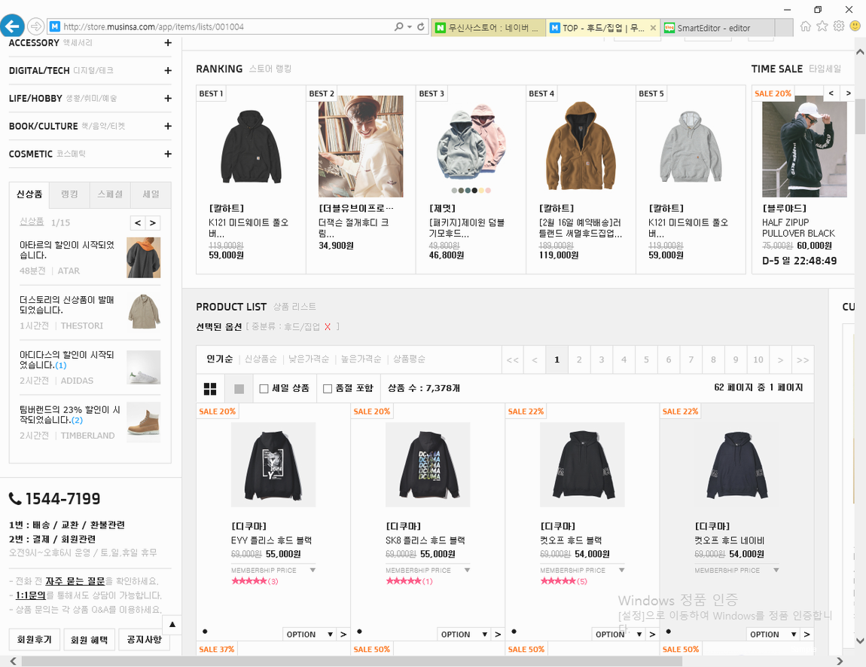Click previous arrow in Time Sale panel
The height and width of the screenshot is (667, 866).
(831, 93)
